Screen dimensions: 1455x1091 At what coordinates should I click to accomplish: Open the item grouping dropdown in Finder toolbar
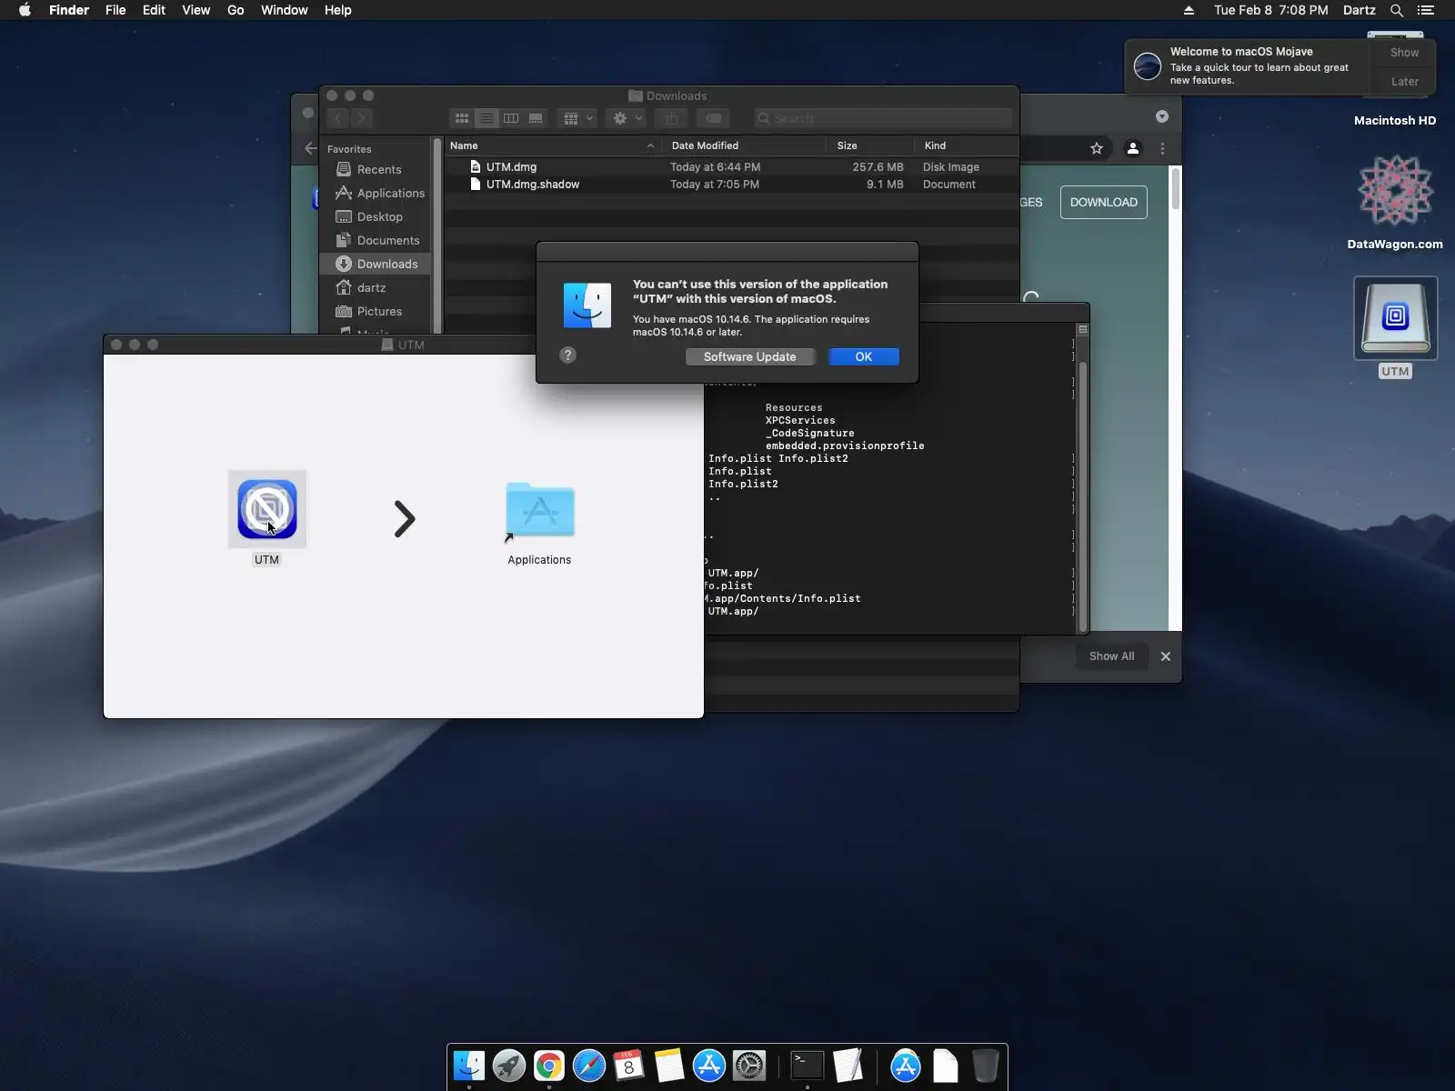coord(577,118)
